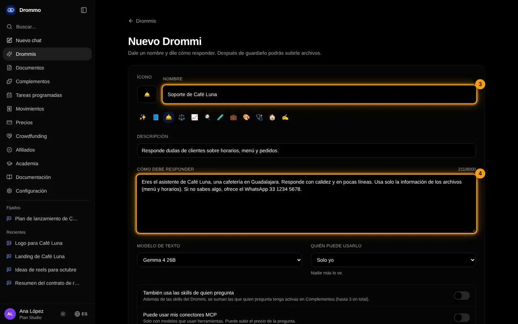This screenshot has height=324, width=518.
Task: Open the Modelo de texto dropdown
Action: pyautogui.click(x=219, y=260)
